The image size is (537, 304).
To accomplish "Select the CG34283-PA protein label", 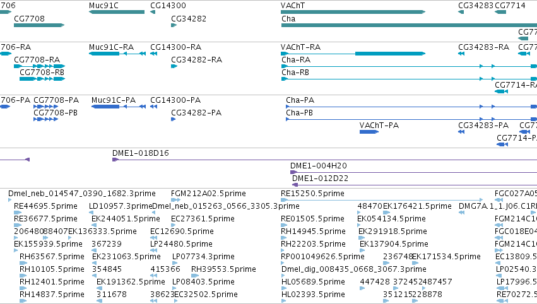I will (x=483, y=126).
